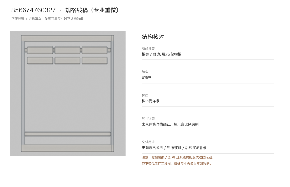
Task: Select the value '柜类 / 餐边/展示/储物柜'
Action: pyautogui.click(x=161, y=54)
